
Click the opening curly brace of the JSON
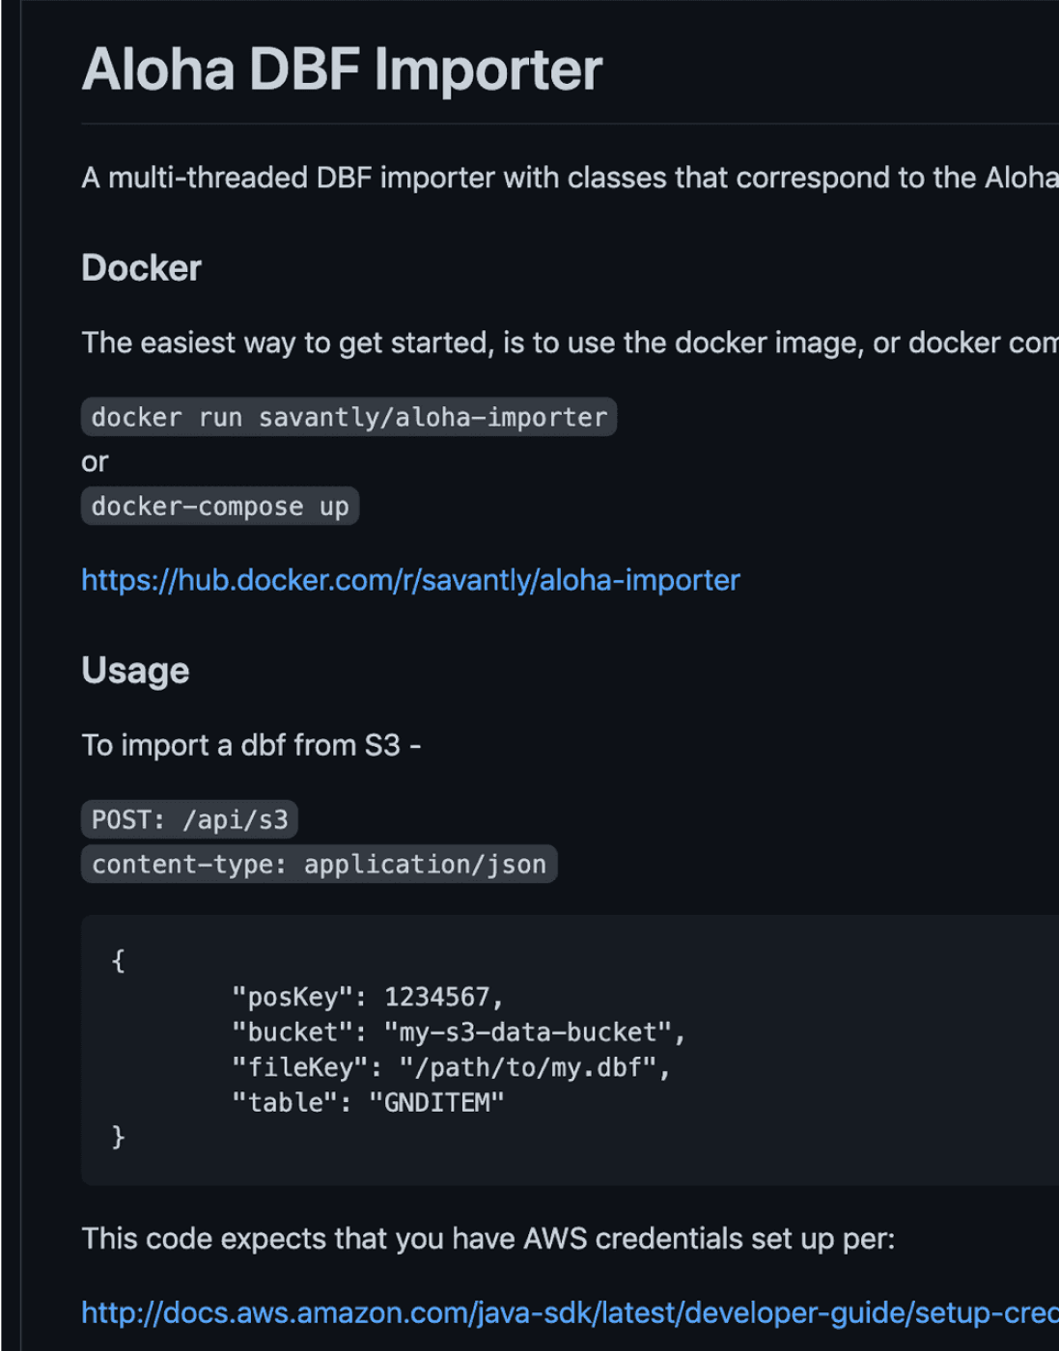(118, 961)
